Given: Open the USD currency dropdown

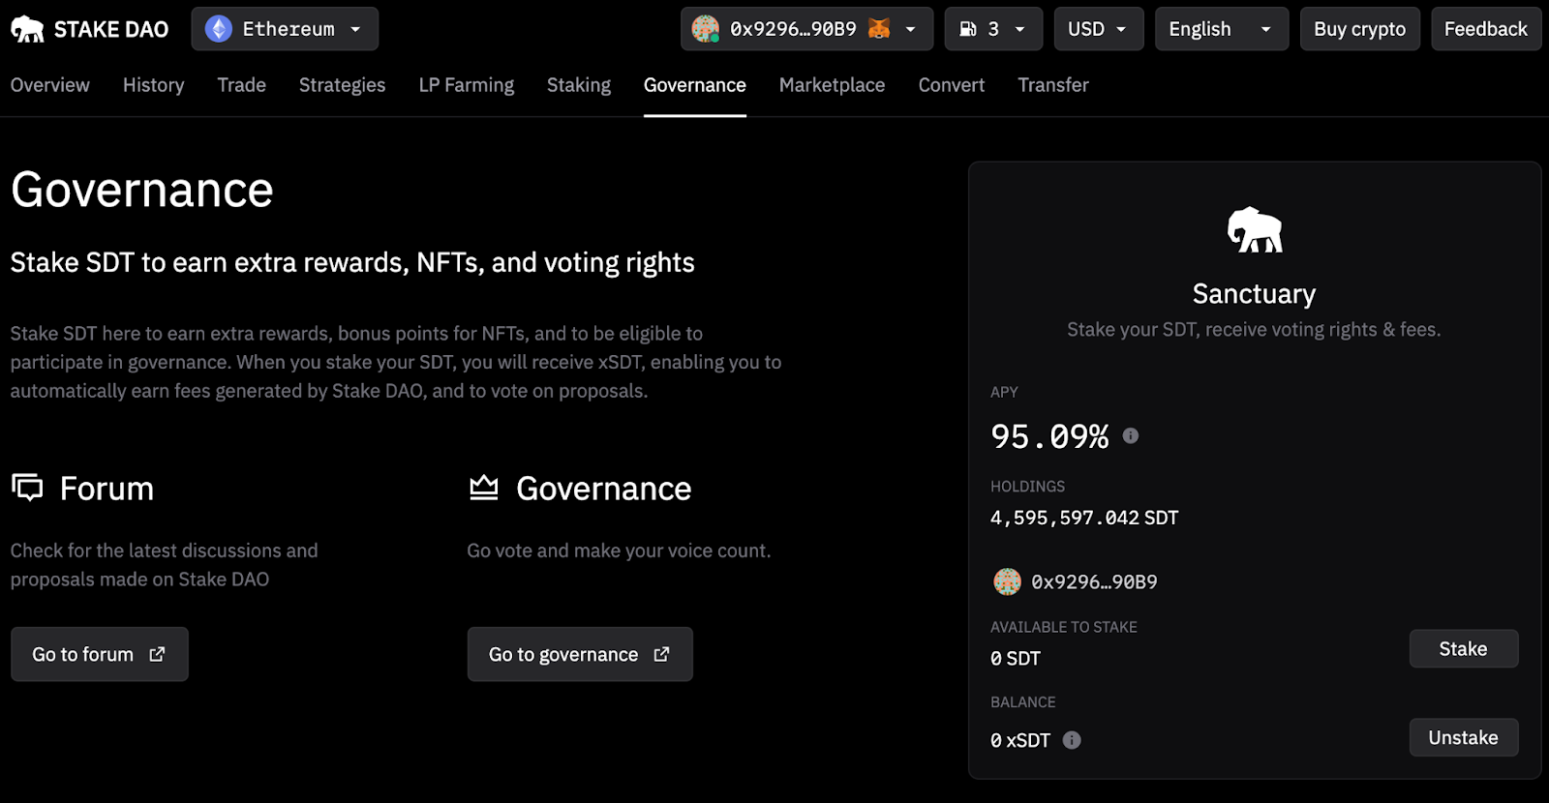Looking at the screenshot, I should [x=1098, y=29].
